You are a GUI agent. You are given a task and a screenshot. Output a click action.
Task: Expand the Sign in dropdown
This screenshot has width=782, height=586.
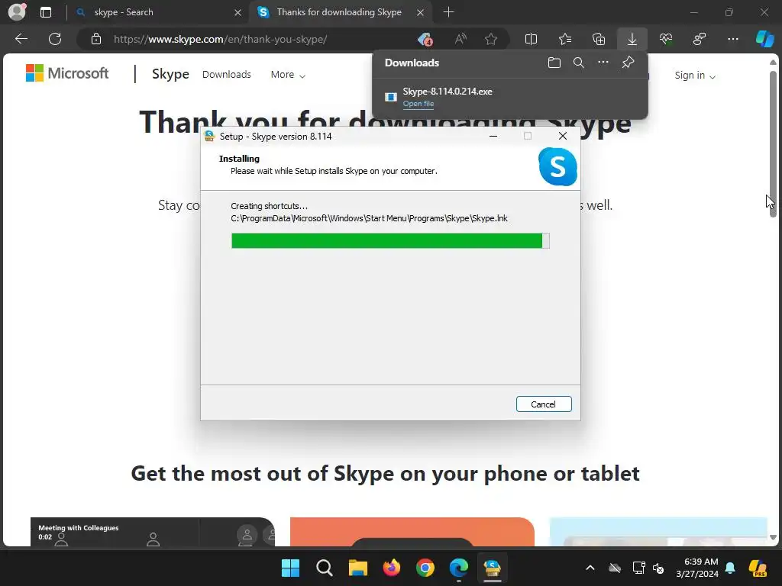[x=695, y=76]
